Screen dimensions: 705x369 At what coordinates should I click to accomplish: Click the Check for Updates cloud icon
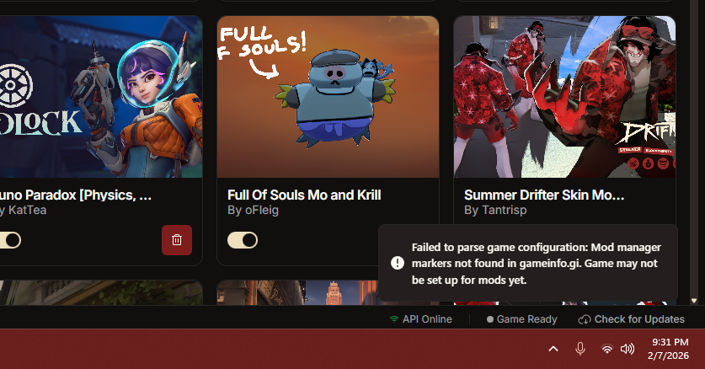584,319
